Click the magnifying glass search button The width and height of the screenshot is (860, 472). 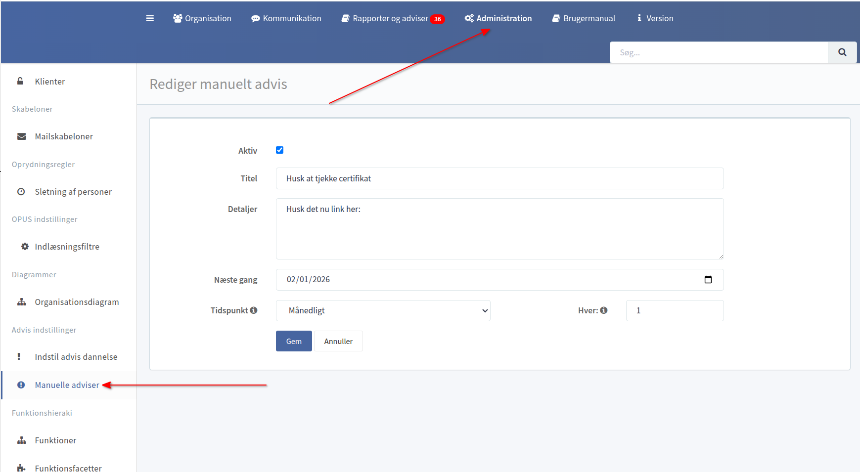coord(842,52)
